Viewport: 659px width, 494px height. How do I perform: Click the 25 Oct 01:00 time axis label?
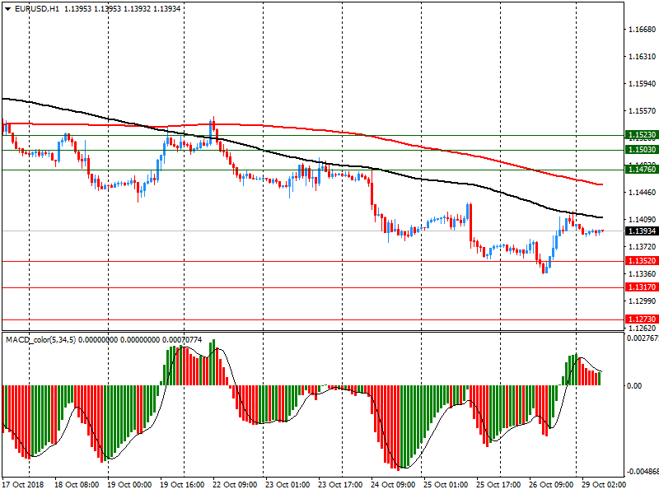coord(446,485)
